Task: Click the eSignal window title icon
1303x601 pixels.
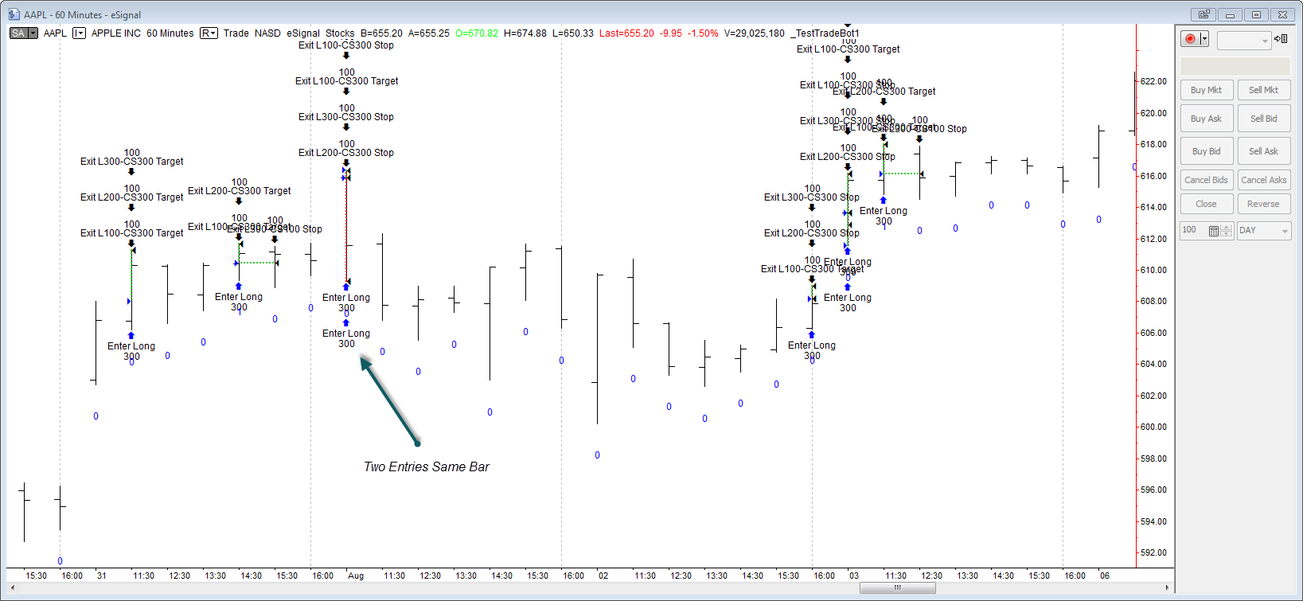Action: [14, 14]
